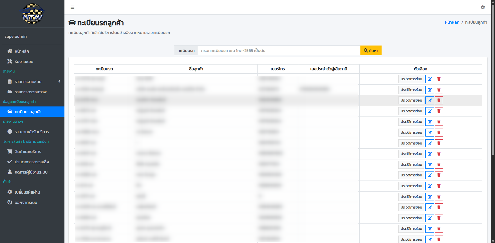Focus the ทะเบียนรถ search input field
This screenshot has height=243, width=495.
tap(279, 50)
